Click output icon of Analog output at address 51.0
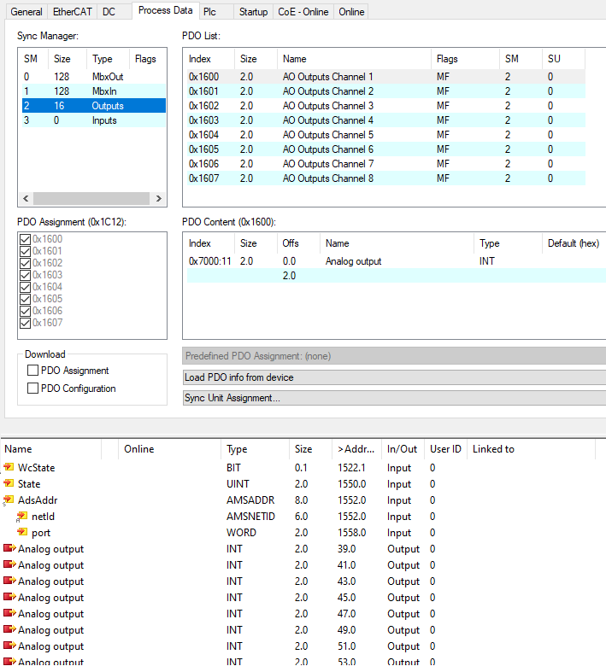 [9, 646]
